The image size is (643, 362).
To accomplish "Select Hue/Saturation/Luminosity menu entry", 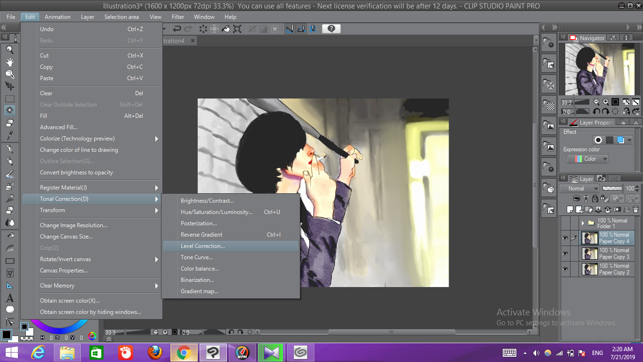I will pyautogui.click(x=217, y=212).
